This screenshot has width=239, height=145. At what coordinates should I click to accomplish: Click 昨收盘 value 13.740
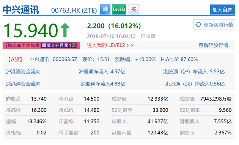point(39,99)
